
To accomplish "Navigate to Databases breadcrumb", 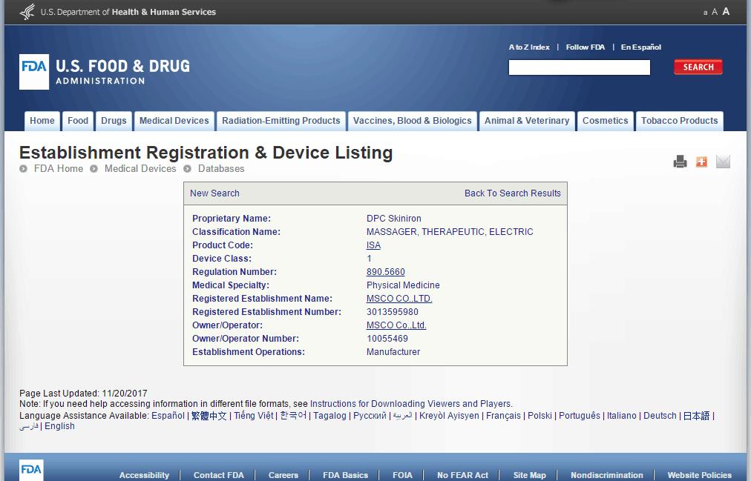I will coord(220,169).
